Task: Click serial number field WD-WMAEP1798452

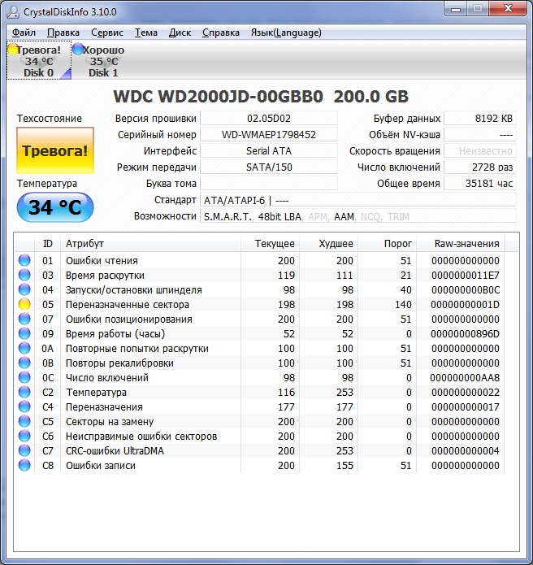Action: [269, 134]
